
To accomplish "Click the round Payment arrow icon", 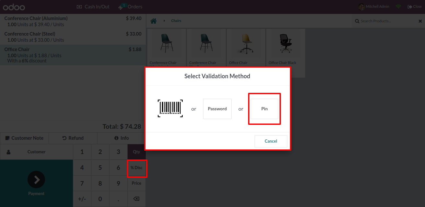I will (x=36, y=180).
